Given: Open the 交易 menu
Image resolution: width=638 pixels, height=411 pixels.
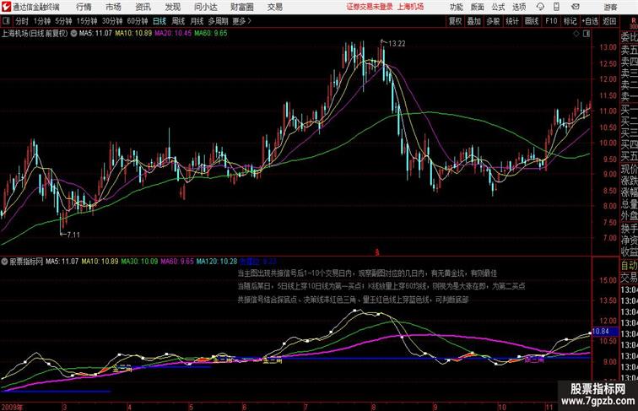Looking at the screenshot, I should click(x=275, y=7).
